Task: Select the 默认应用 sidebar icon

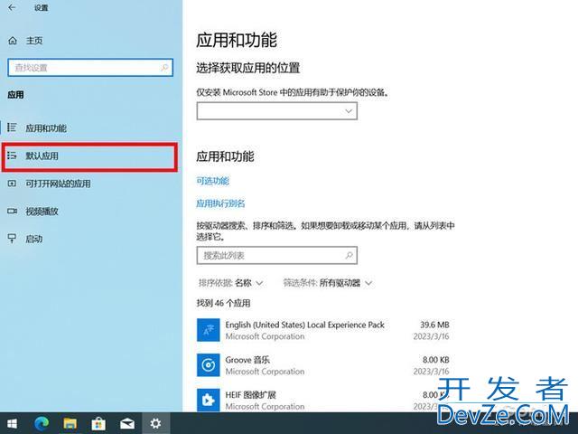Action: pyautogui.click(x=12, y=156)
